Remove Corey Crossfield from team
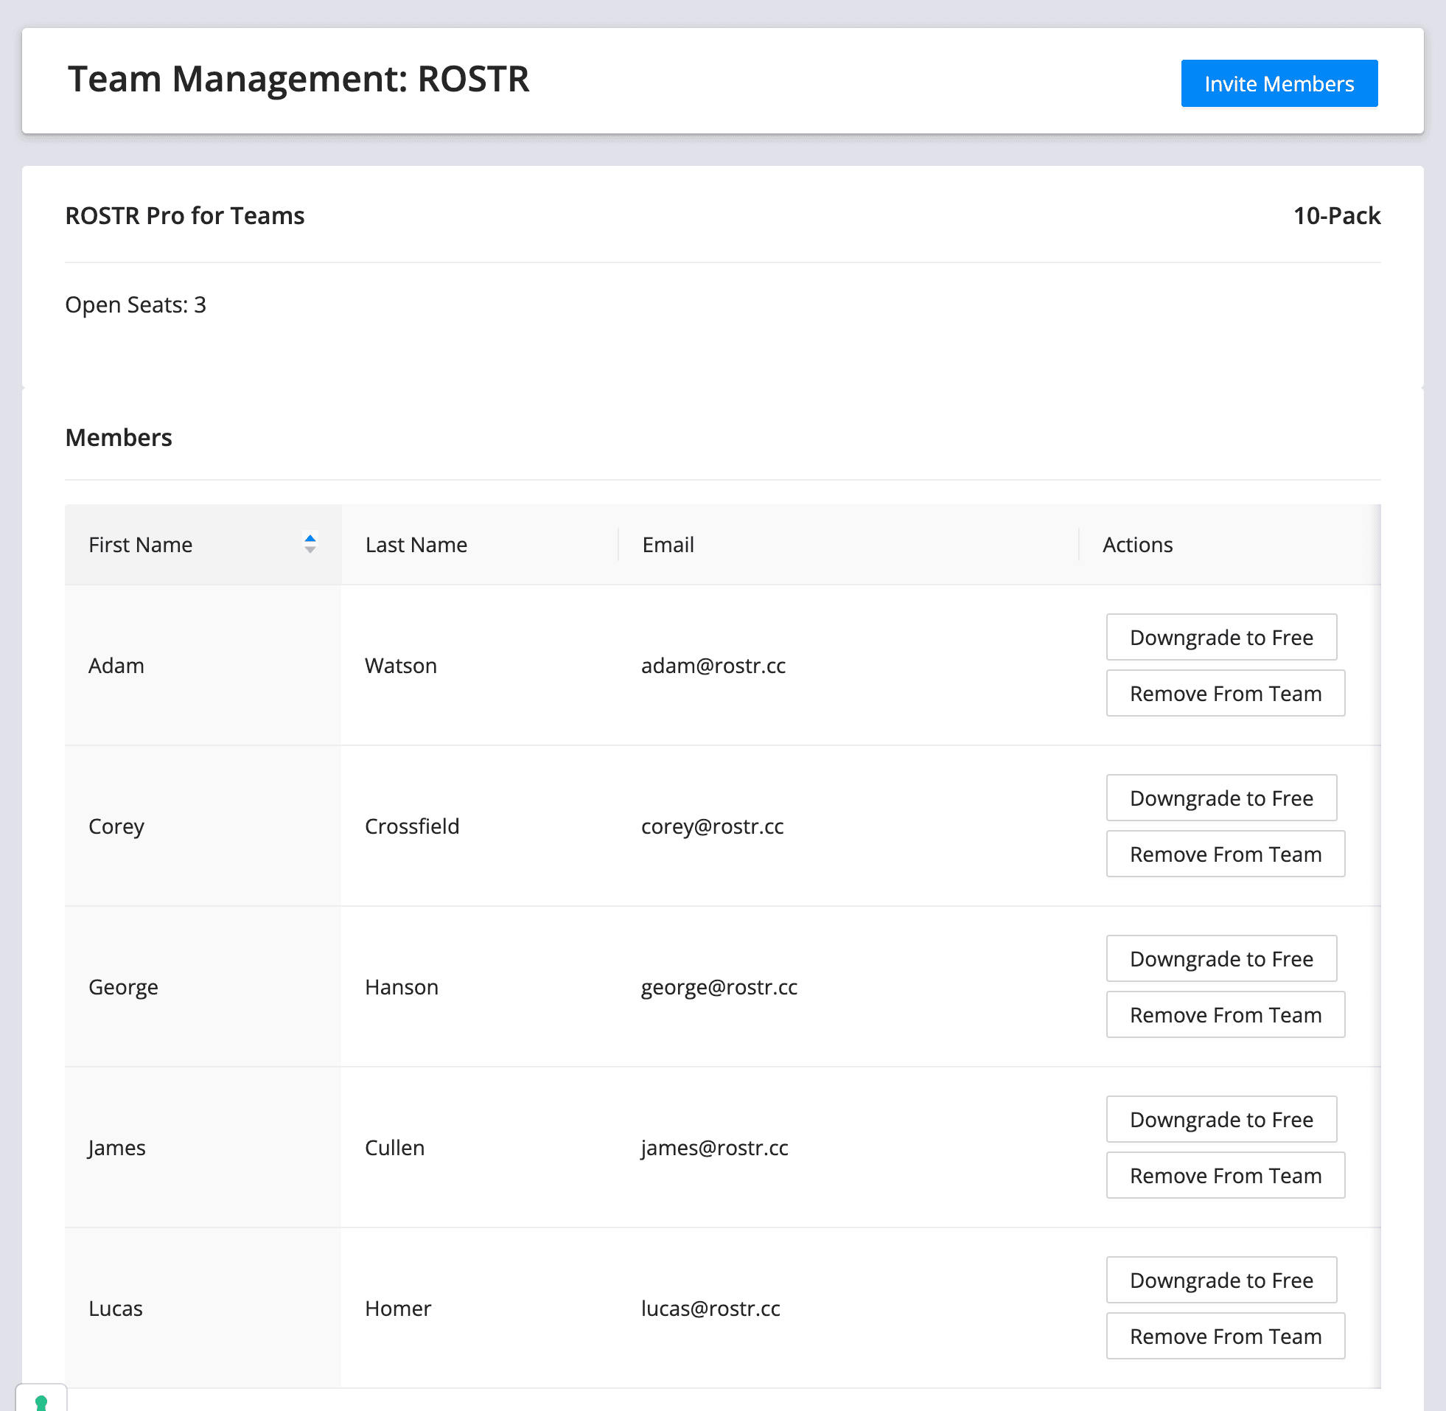This screenshot has height=1411, width=1446. point(1225,854)
